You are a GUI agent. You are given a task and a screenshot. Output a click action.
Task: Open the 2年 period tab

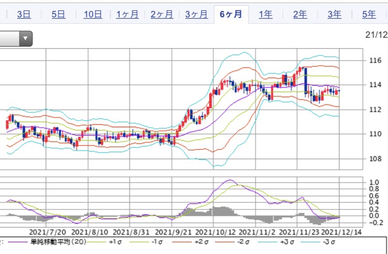[x=300, y=14]
